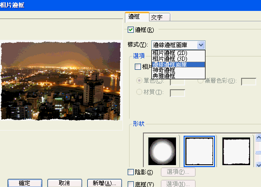The image size is (261, 187).
Task: Enable the 底框(V) checkbox
Action: [x=130, y=184]
